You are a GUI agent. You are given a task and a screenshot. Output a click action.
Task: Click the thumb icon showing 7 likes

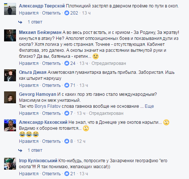(x=67, y=113)
